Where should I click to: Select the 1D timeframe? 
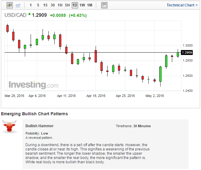75,6
